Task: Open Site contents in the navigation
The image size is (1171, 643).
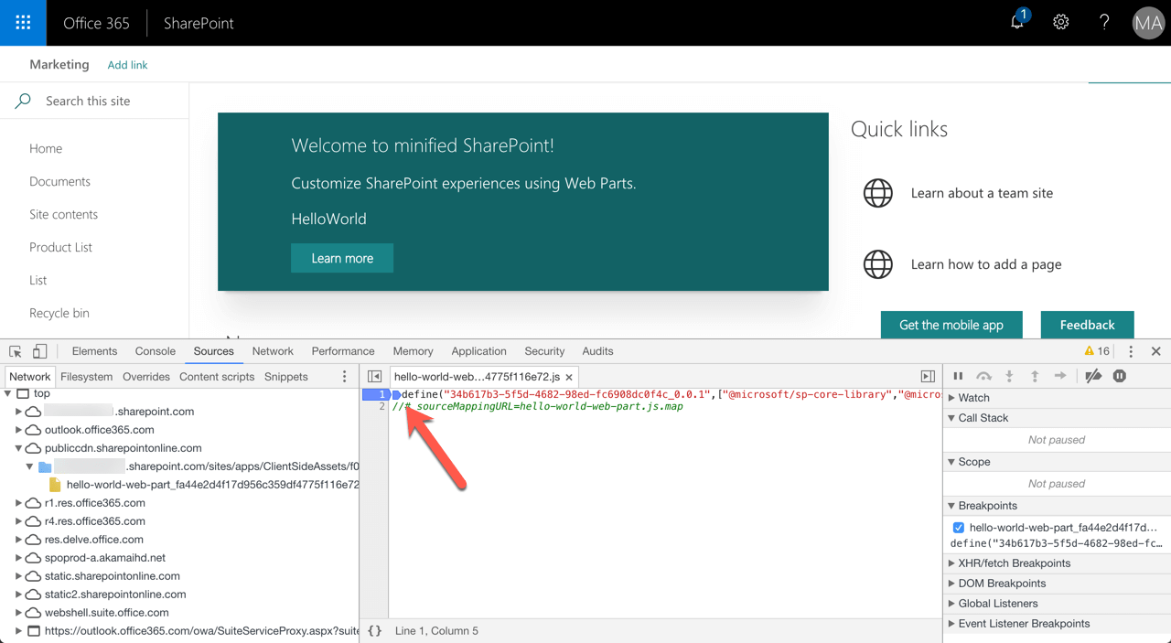Action: point(63,214)
